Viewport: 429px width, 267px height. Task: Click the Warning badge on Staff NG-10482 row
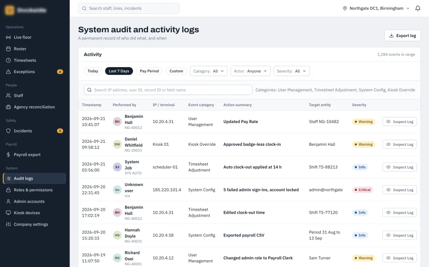point(363,122)
